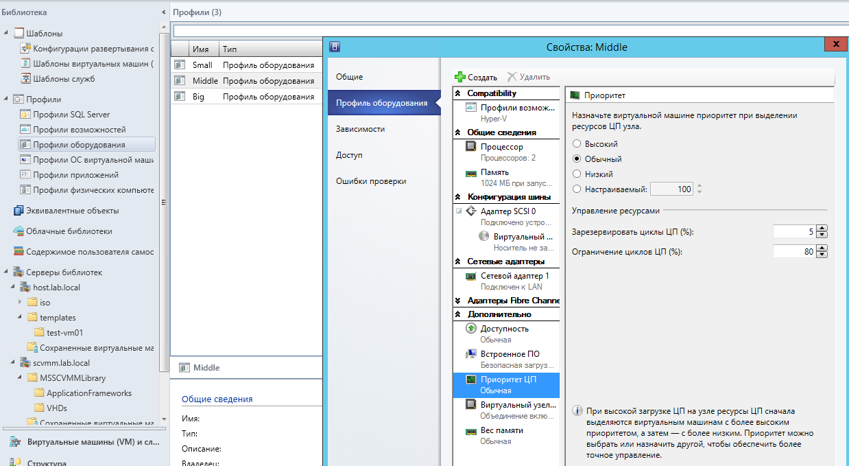Image resolution: width=849 pixels, height=466 pixels.
Task: Collapse the Шаблоны tree node
Action: (6, 33)
